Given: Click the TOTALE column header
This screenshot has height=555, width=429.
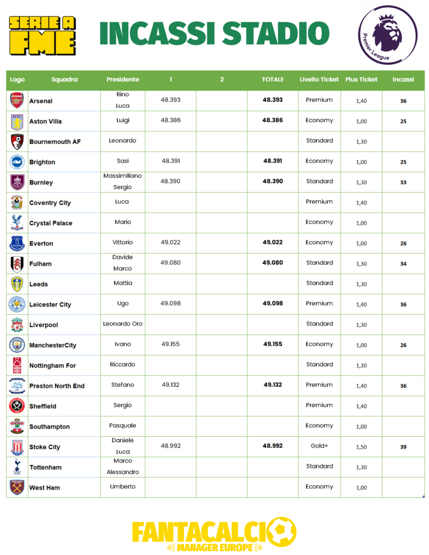Looking at the screenshot, I should pos(272,80).
